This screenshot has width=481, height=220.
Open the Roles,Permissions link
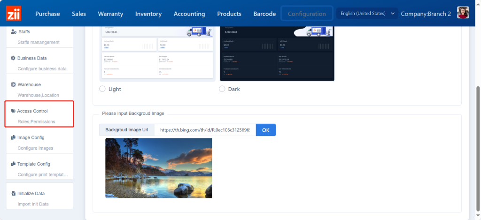36,121
